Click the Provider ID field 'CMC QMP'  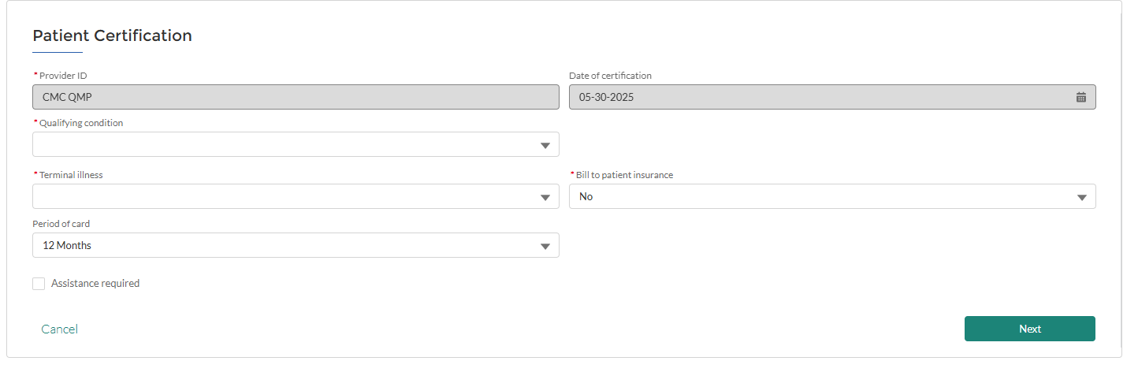pyautogui.click(x=296, y=97)
